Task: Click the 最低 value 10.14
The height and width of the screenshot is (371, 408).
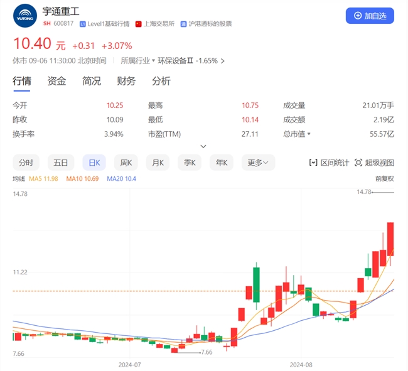Action: tap(250, 120)
